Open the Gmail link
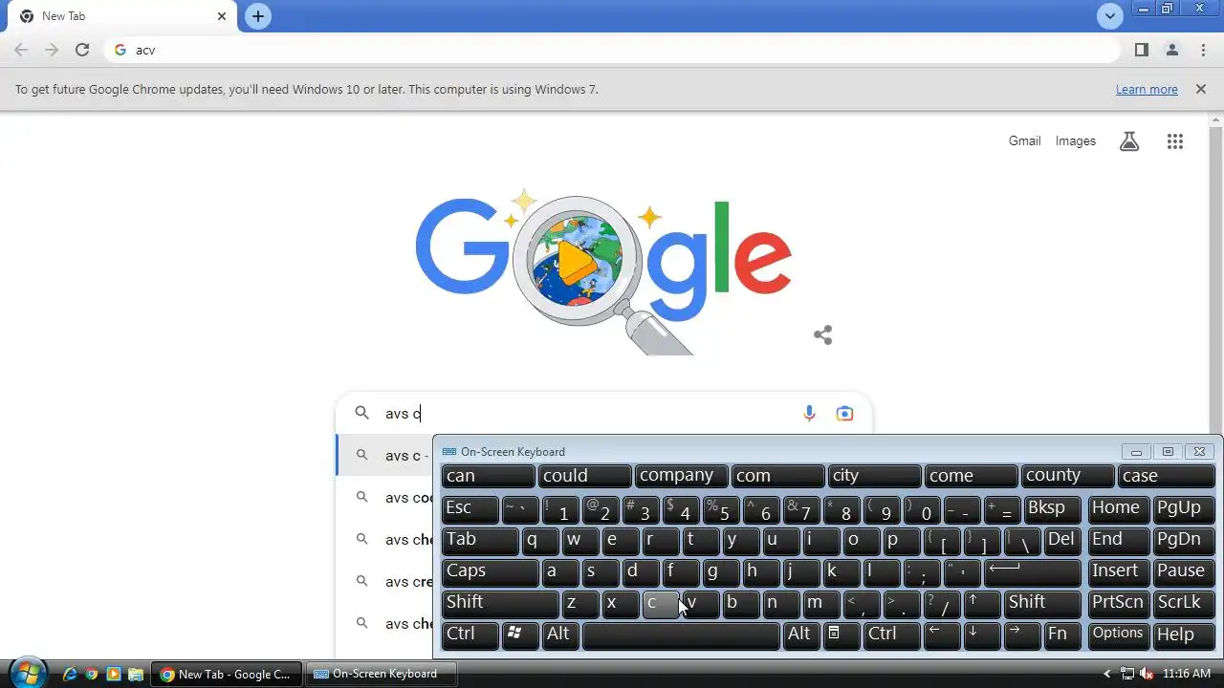1224x688 pixels. click(1024, 141)
